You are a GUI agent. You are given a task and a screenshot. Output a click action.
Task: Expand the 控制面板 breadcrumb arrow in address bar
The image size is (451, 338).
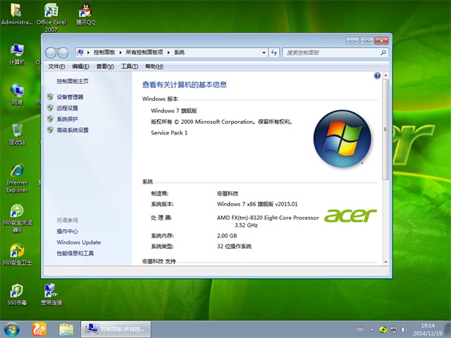coord(121,53)
